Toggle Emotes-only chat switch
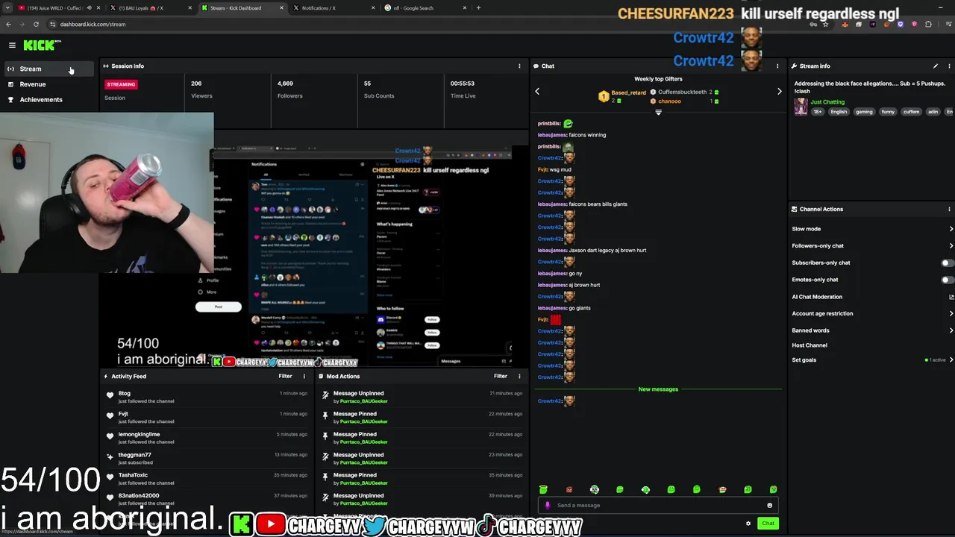The image size is (955, 537). 946,280
